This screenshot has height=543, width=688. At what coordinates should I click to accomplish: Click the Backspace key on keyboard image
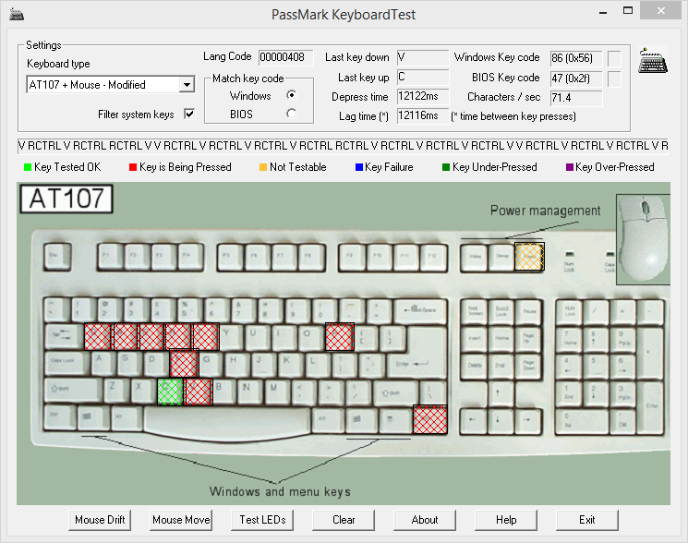pyautogui.click(x=420, y=311)
